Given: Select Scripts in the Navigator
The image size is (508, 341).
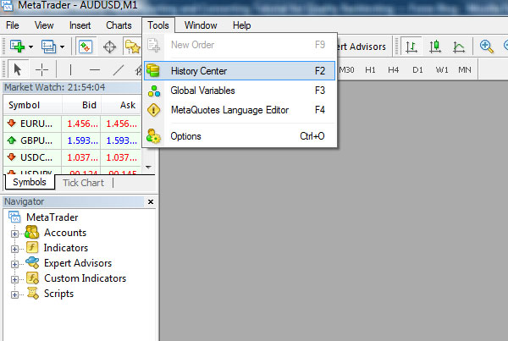Looking at the screenshot, I should (58, 294).
